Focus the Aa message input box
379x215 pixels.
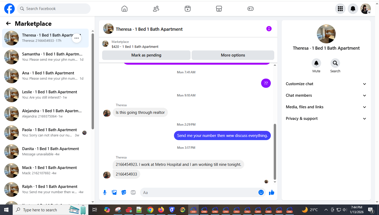pos(199,192)
